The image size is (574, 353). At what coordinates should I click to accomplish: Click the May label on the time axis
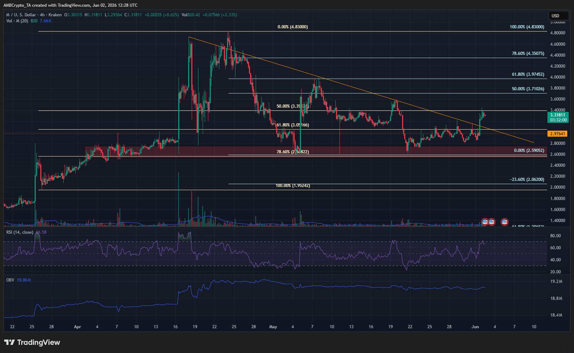273,327
